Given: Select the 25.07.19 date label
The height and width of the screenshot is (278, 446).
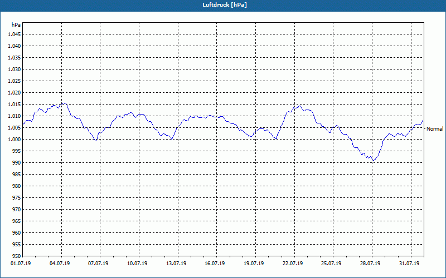Looking at the screenshot, I should [x=331, y=264].
